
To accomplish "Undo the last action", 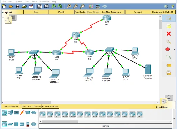I will point(53,6).
